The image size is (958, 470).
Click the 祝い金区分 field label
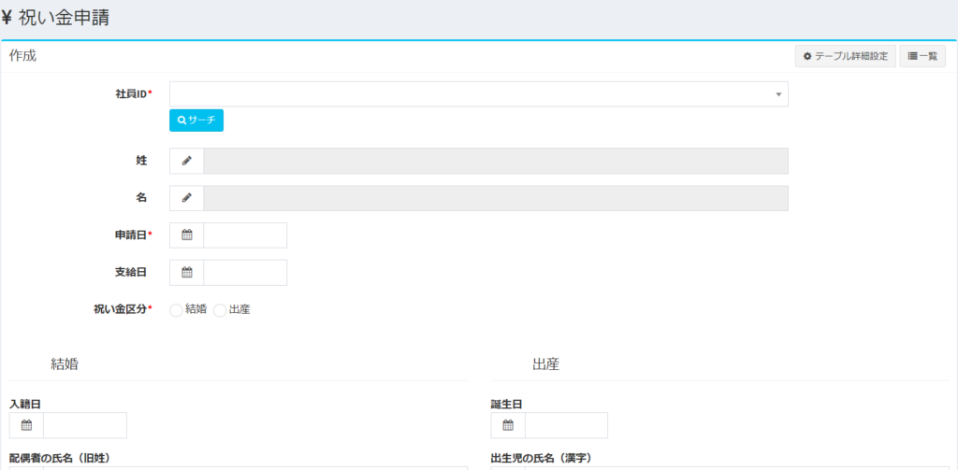tap(122, 309)
